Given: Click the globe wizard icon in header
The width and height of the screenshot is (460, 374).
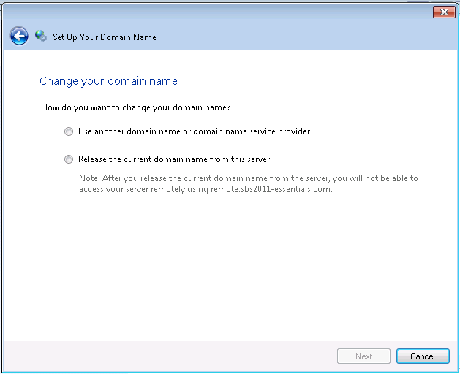Looking at the screenshot, I should click(x=41, y=36).
